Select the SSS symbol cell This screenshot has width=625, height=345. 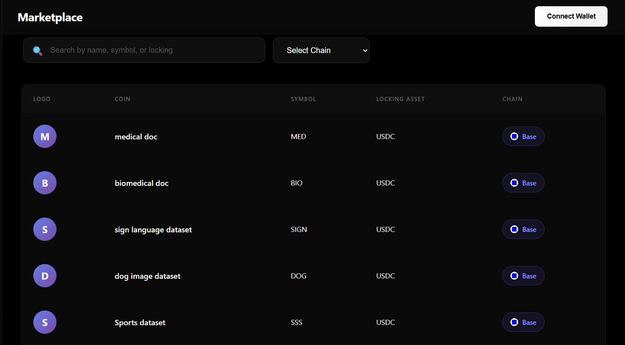tap(296, 322)
